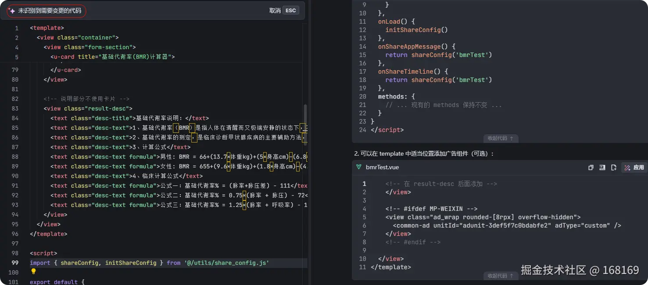
Task: Click line number 99 in the gutter
Action: click(x=15, y=263)
